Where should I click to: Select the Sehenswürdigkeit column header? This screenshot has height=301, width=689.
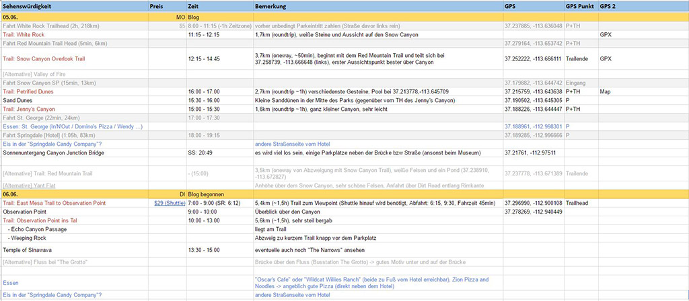[x=31, y=5]
